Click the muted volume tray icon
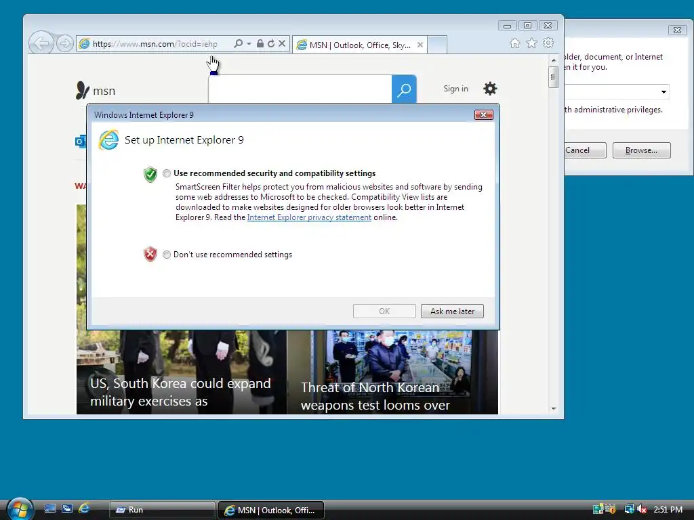694x520 pixels. point(642,509)
